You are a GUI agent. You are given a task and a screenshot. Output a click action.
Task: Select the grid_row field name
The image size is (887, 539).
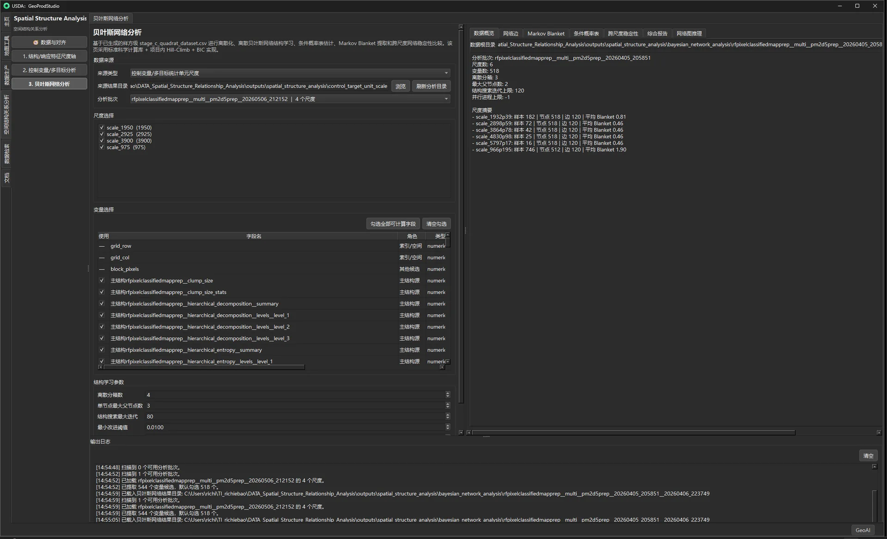point(121,246)
